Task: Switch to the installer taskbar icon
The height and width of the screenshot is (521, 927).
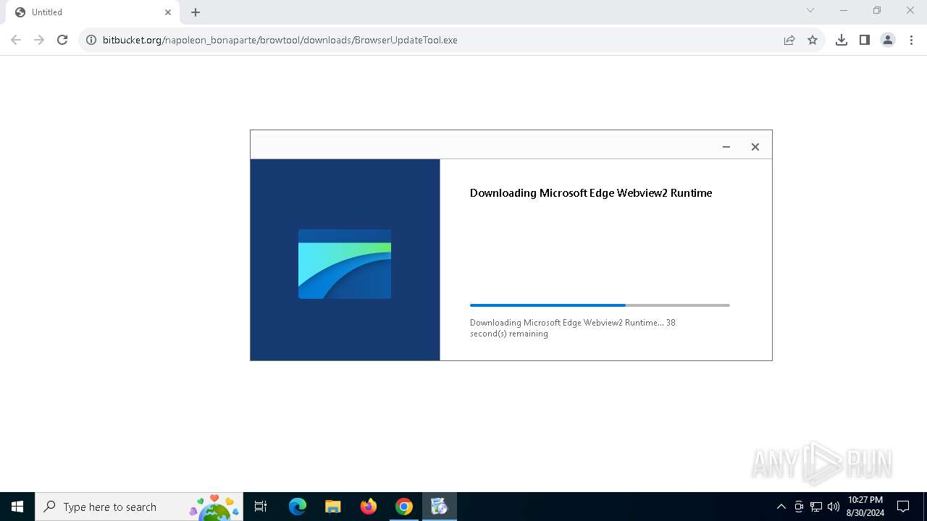Action: click(440, 507)
